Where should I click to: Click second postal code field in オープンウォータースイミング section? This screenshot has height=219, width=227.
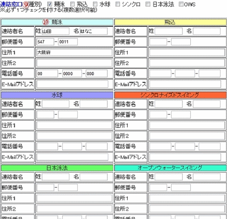tap(181, 187)
